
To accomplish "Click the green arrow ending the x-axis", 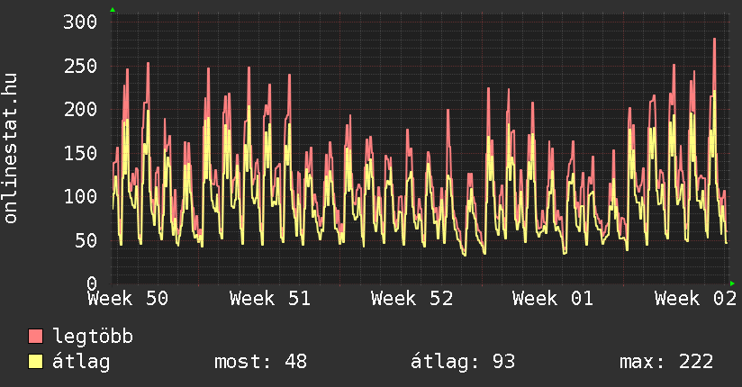I will 732,283.
